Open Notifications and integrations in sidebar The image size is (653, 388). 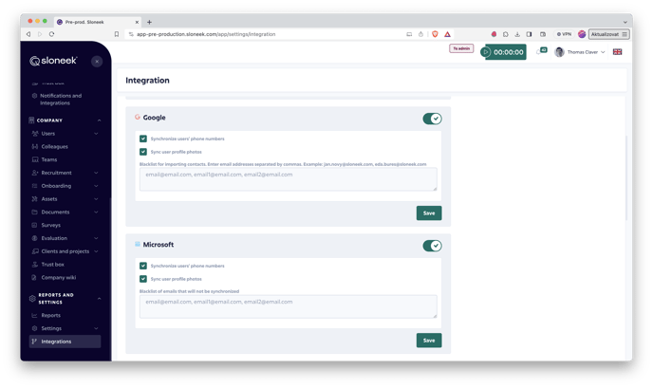[x=61, y=99]
